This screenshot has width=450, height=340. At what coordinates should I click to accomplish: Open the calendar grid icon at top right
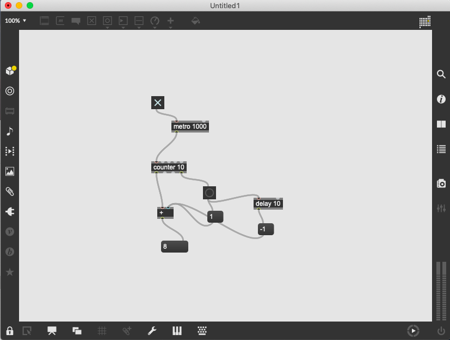425,22
